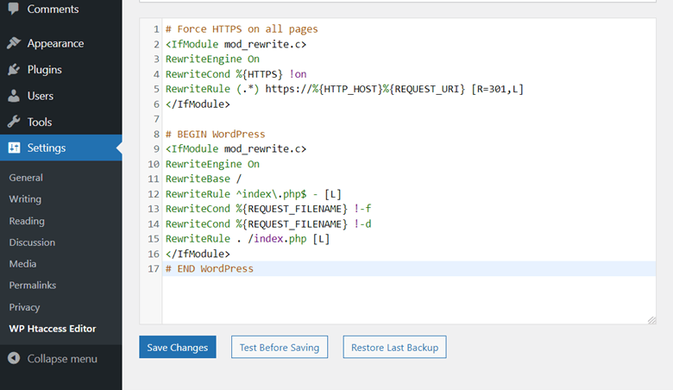
Task: Click the Plugins plug icon
Action: pyautogui.click(x=14, y=70)
